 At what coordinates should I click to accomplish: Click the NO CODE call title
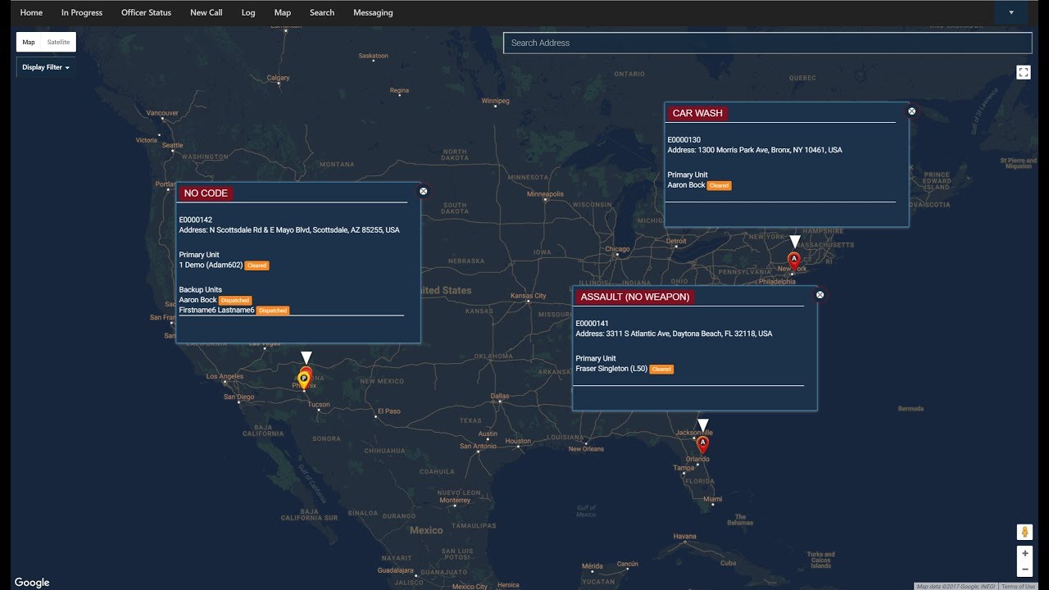tap(206, 193)
